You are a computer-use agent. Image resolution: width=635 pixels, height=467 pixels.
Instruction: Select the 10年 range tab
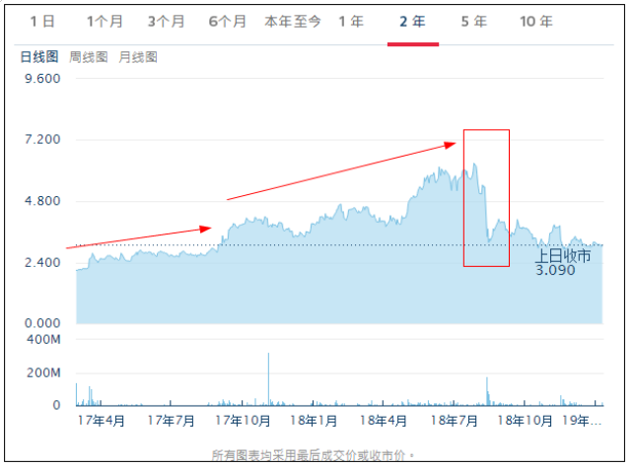pyautogui.click(x=535, y=22)
